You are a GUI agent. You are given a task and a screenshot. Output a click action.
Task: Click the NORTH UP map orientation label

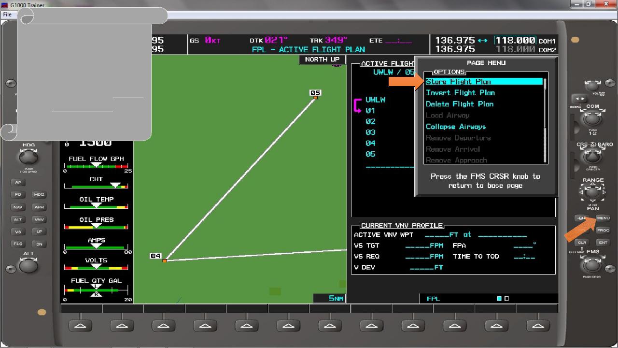(x=322, y=59)
